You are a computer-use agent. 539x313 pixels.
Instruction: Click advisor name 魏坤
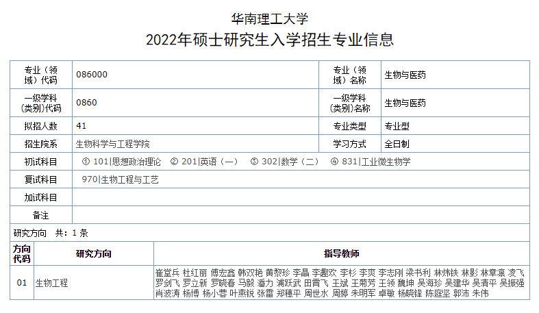coord(405,283)
